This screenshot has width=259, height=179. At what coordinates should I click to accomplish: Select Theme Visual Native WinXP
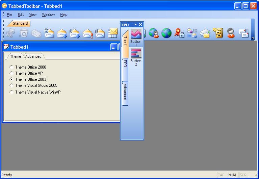(12, 92)
